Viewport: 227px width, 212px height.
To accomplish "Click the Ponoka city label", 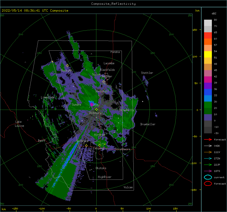I will (115, 52).
